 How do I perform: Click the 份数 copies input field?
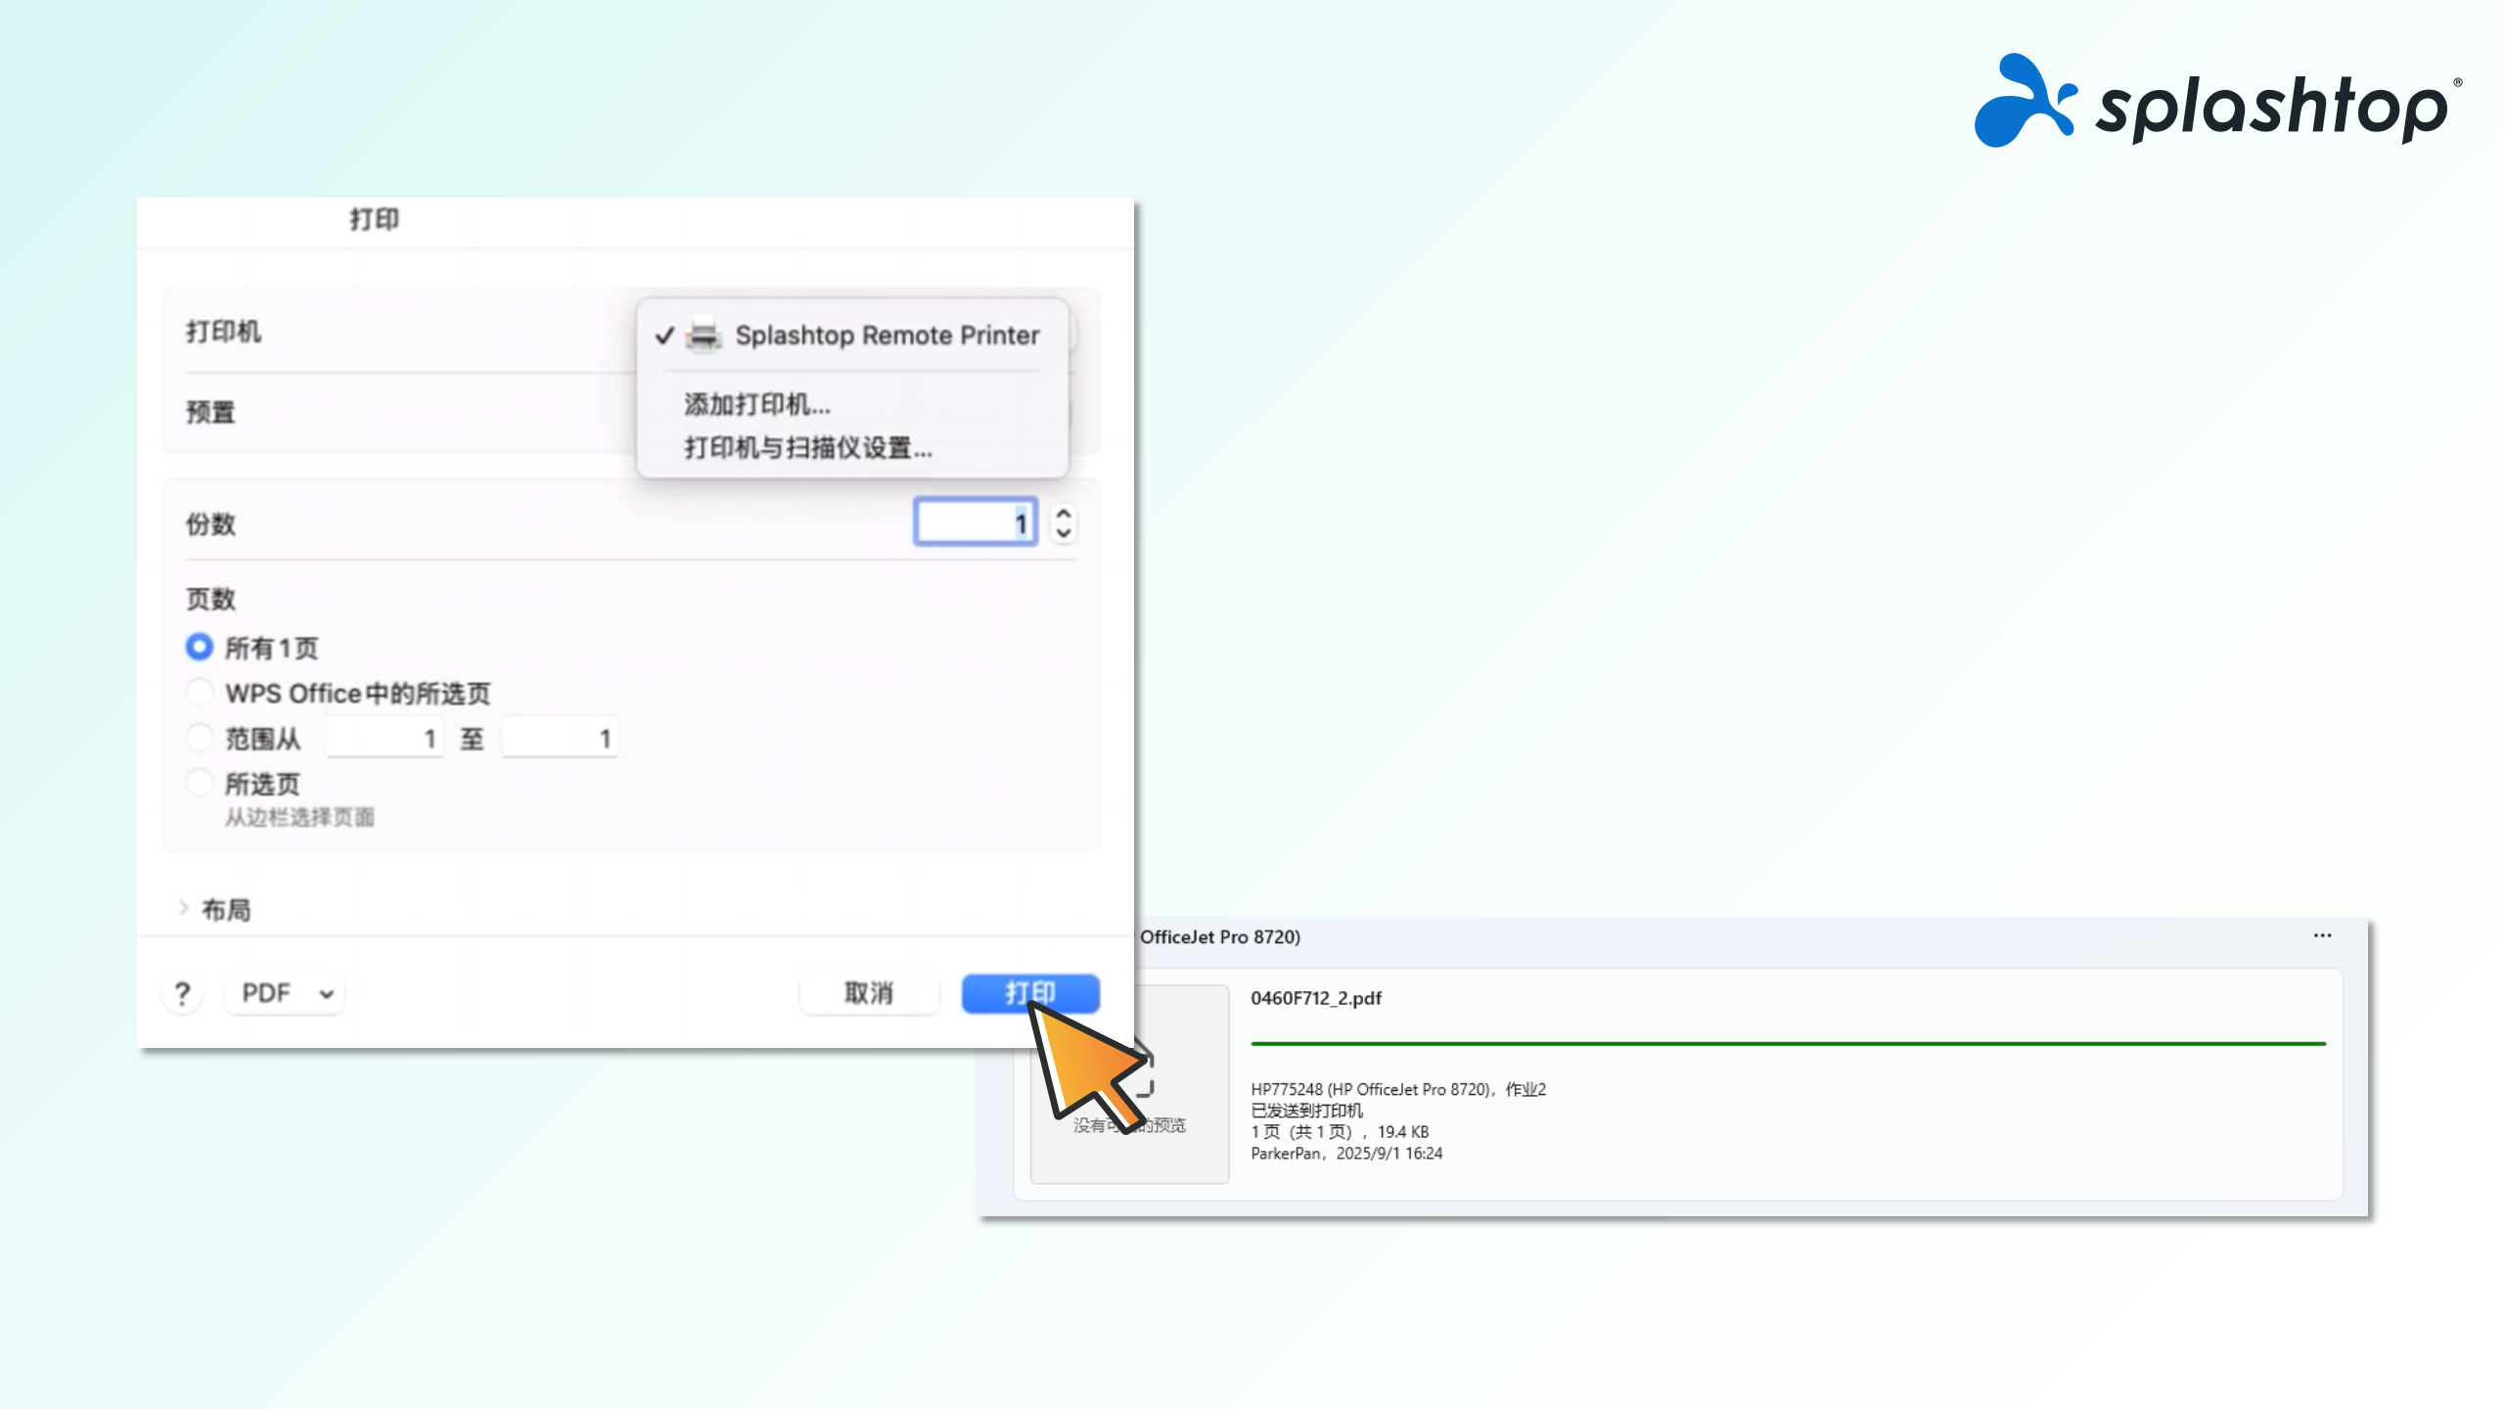point(974,523)
